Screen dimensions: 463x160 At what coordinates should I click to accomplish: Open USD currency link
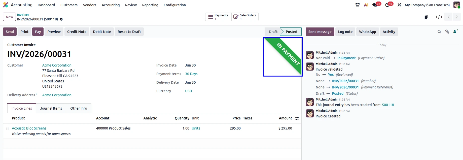189,91
